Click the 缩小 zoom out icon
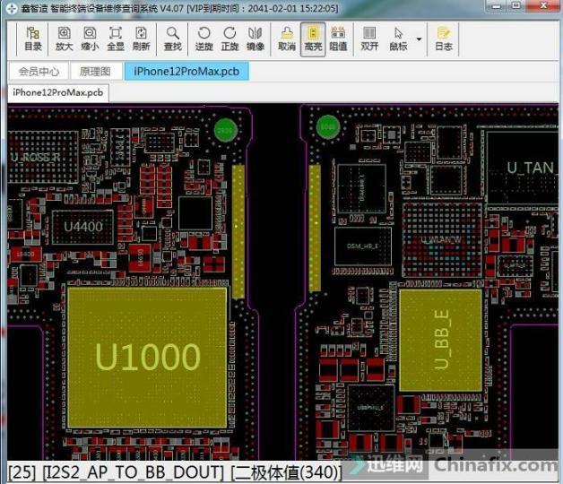Viewport: 563px width, 484px height. [91, 39]
